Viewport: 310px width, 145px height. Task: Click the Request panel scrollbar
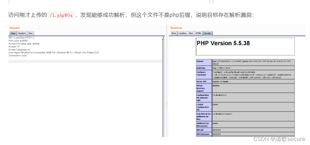click(x=163, y=87)
